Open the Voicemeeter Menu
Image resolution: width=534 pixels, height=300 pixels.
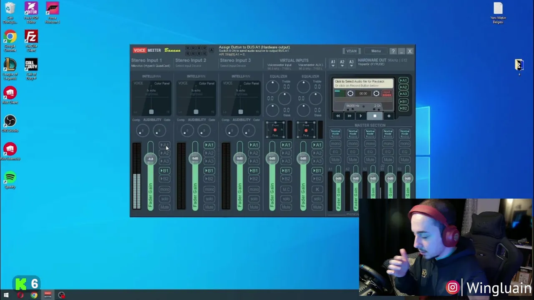pyautogui.click(x=376, y=51)
